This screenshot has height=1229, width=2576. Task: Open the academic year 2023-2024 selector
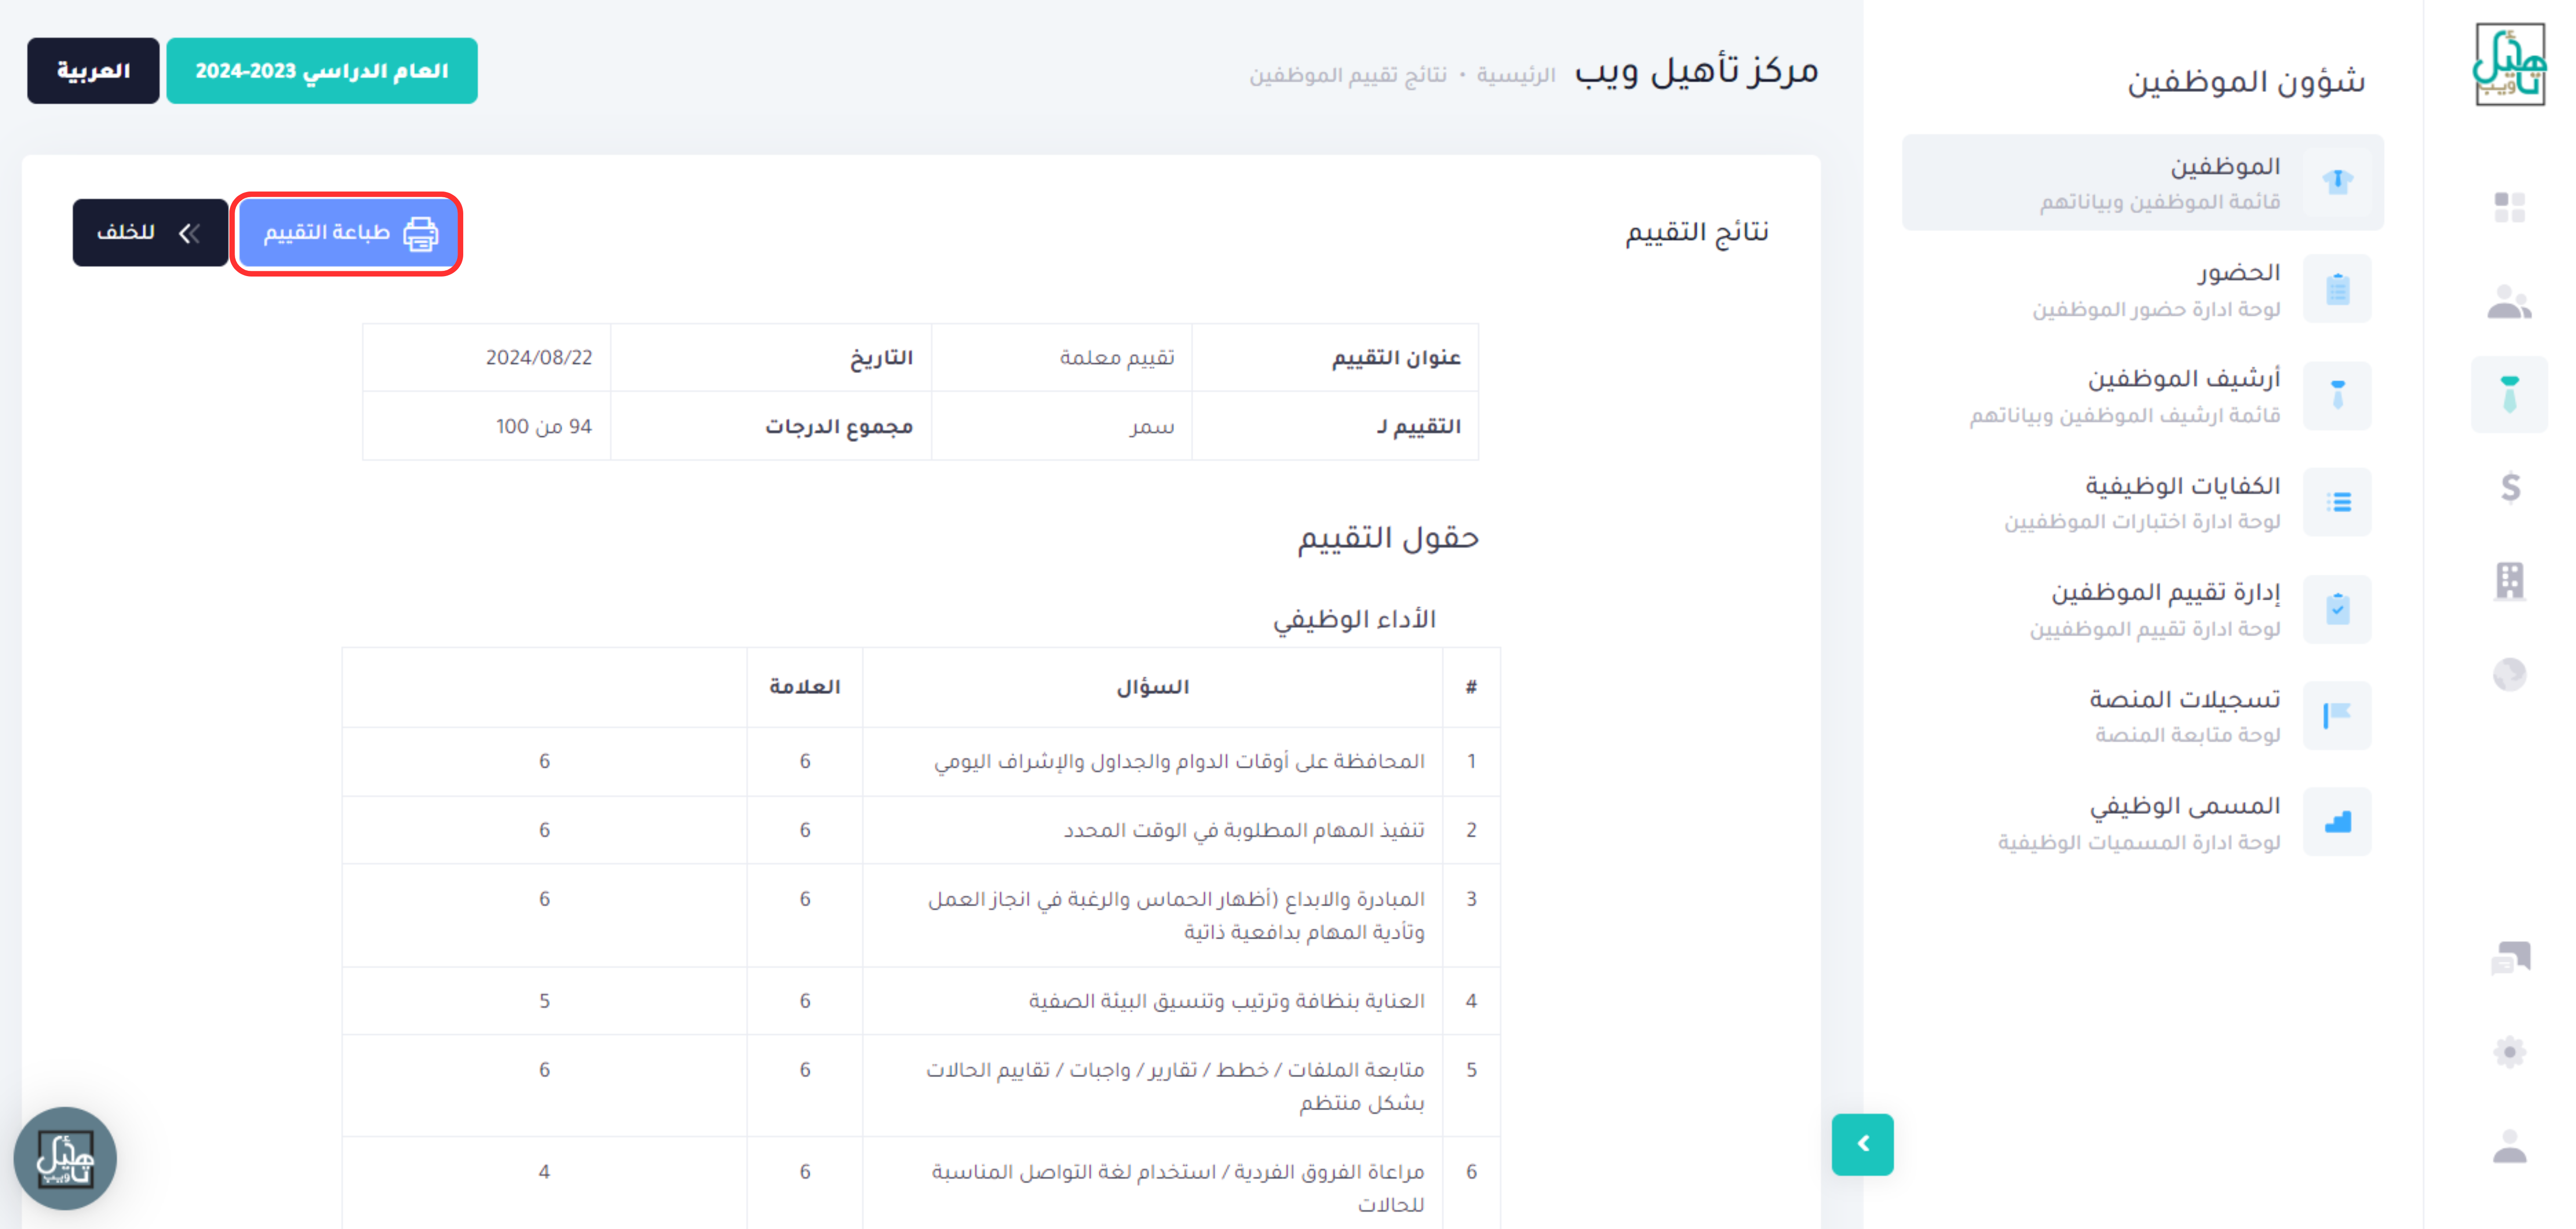pyautogui.click(x=322, y=71)
